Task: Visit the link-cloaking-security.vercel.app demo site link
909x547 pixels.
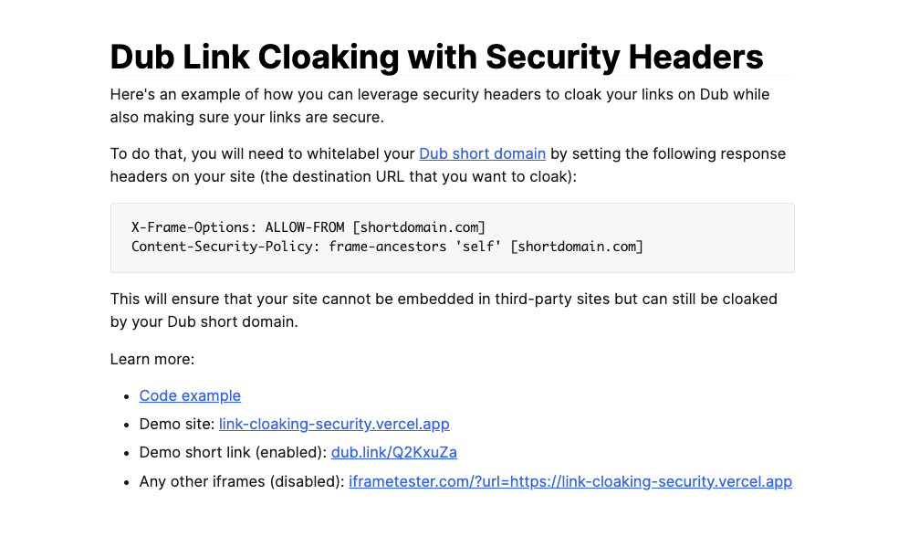Action: 334,424
